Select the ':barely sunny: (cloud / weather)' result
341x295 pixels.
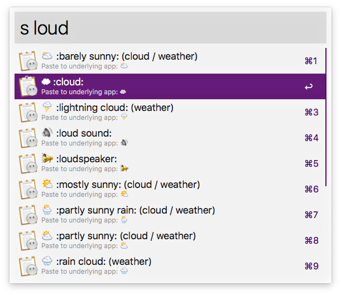(170, 61)
